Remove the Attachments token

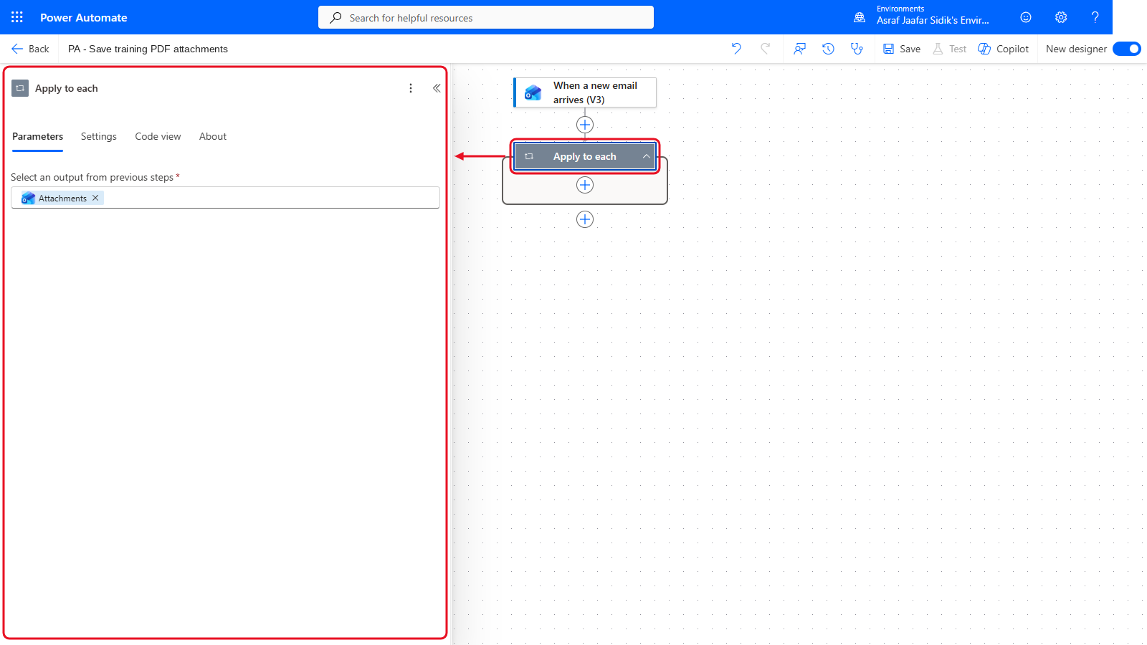(x=95, y=198)
